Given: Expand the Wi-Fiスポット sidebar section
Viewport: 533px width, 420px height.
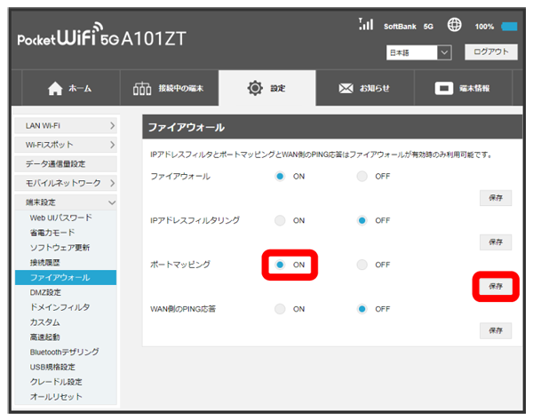Looking at the screenshot, I should [x=67, y=145].
